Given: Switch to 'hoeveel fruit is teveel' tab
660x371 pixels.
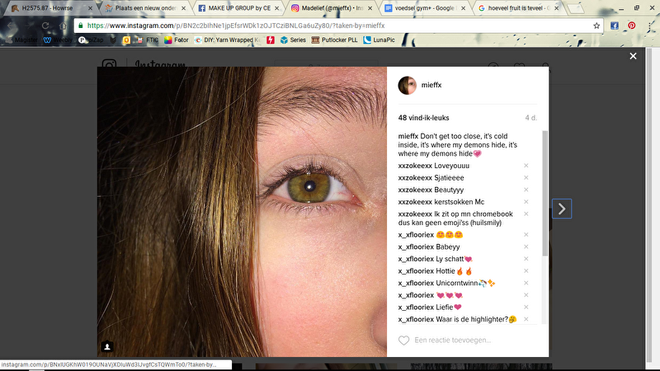Looking at the screenshot, I should pyautogui.click(x=519, y=8).
